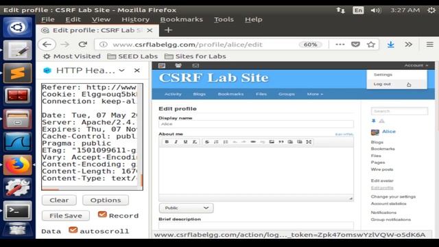This screenshot has height=247, width=439.
Task: Open the History menu
Action: 136,19
